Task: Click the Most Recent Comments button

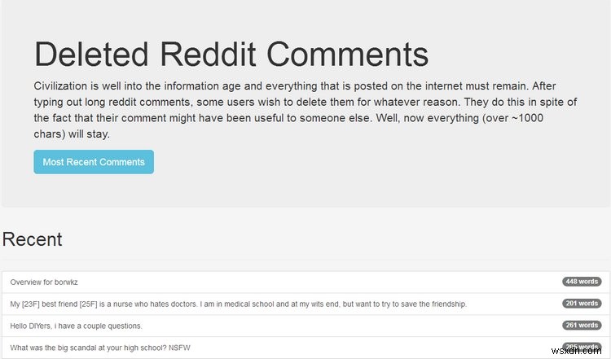Action: [94, 162]
